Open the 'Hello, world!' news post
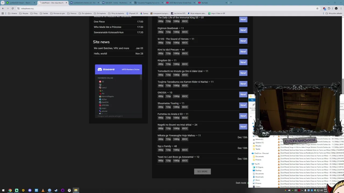Viewport: 344px width, 193px height. [x=100, y=54]
